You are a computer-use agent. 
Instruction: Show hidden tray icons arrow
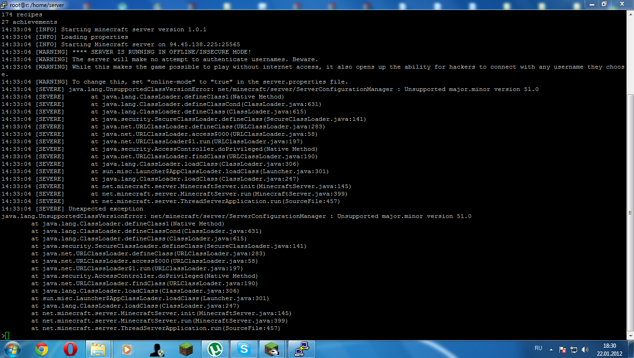coord(551,350)
